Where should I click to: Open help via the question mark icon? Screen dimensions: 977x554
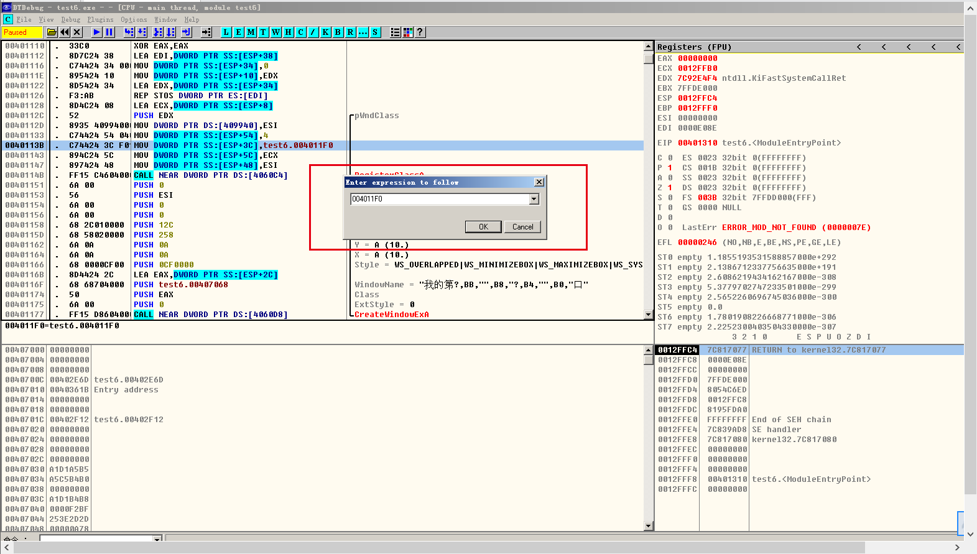click(x=420, y=32)
